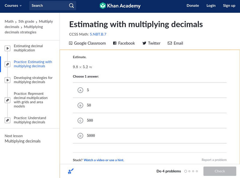Click the 5th grade breadcrumb
Screen dimensions: 240x178
click(27, 22)
